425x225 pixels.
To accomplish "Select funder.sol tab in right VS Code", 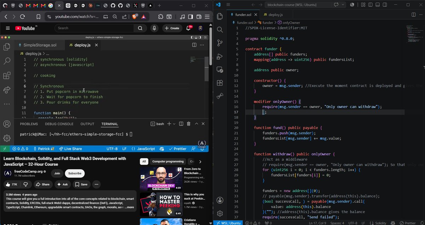I will 243,14.
